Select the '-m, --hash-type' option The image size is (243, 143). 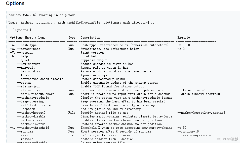(x=23, y=45)
